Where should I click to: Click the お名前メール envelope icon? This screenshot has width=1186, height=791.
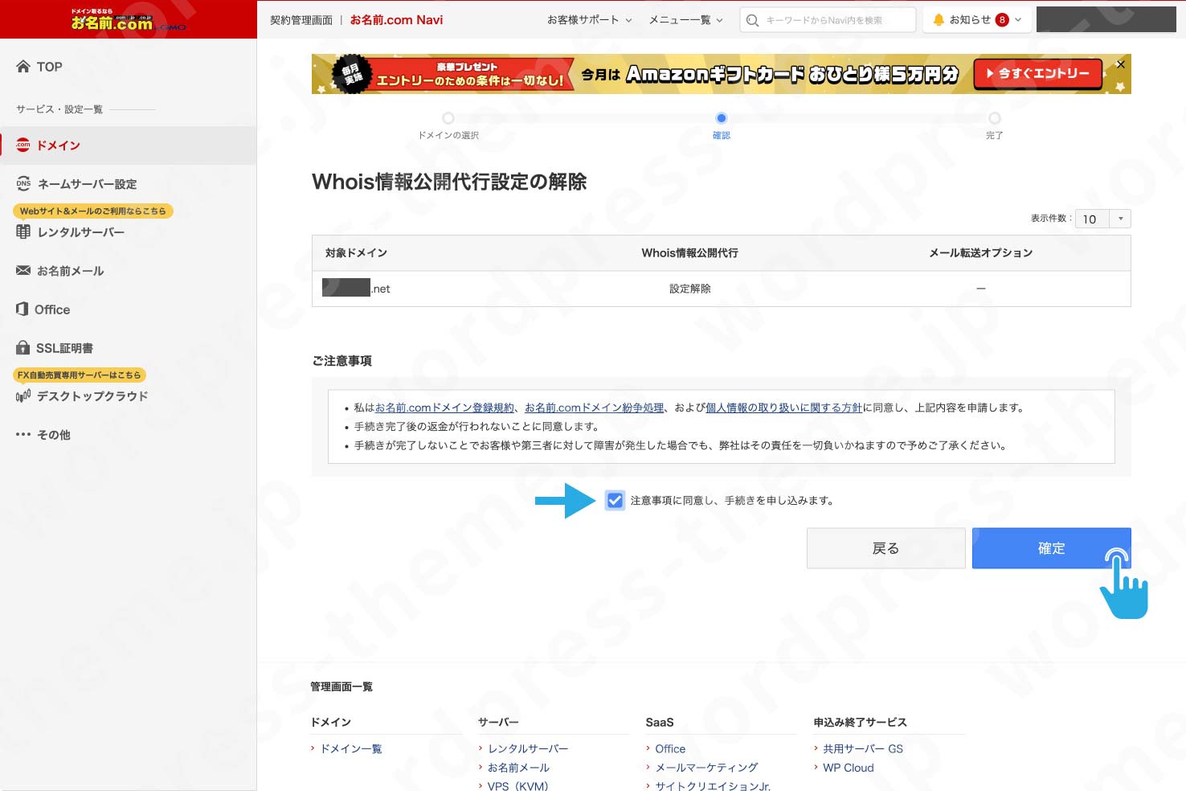pyautogui.click(x=23, y=270)
